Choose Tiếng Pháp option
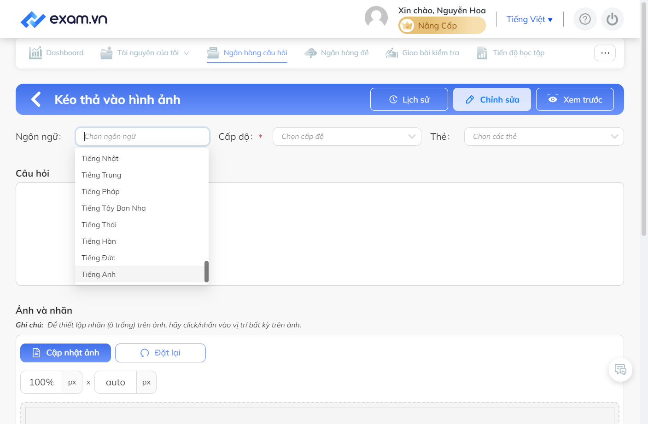 point(142,191)
